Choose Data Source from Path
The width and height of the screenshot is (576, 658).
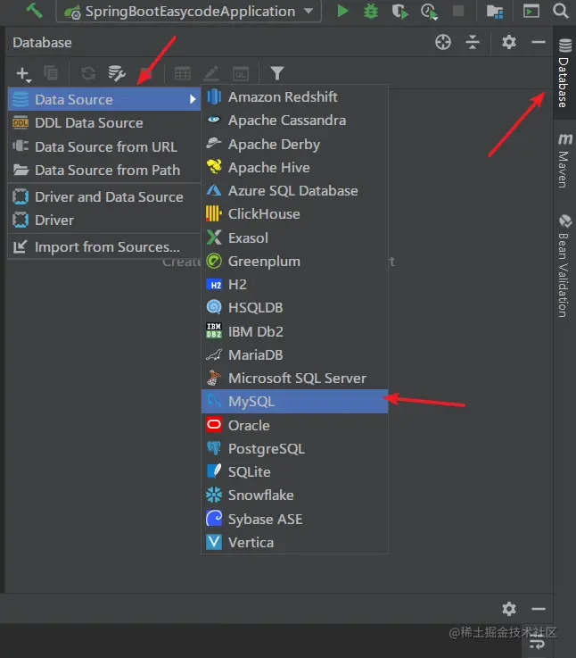(104, 170)
